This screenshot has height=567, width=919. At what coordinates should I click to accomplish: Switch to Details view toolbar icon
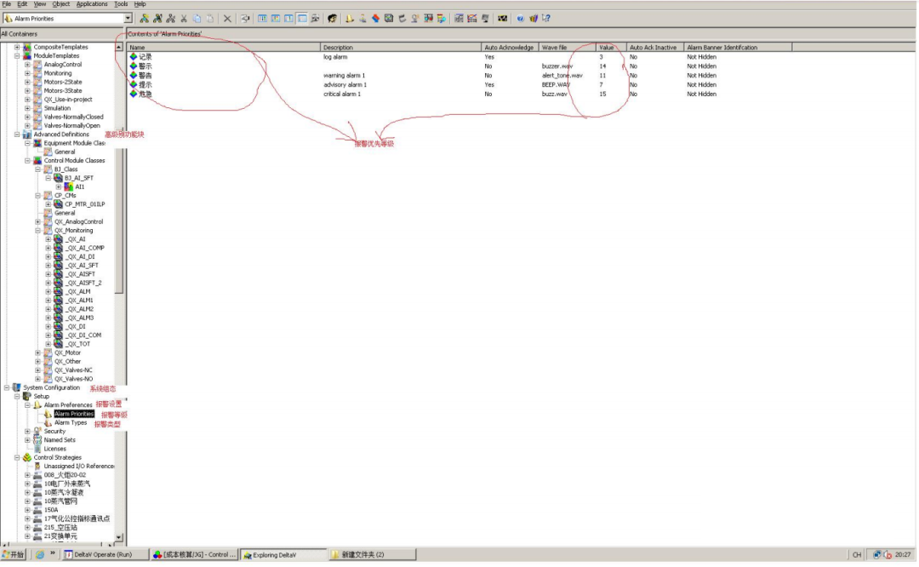point(302,18)
